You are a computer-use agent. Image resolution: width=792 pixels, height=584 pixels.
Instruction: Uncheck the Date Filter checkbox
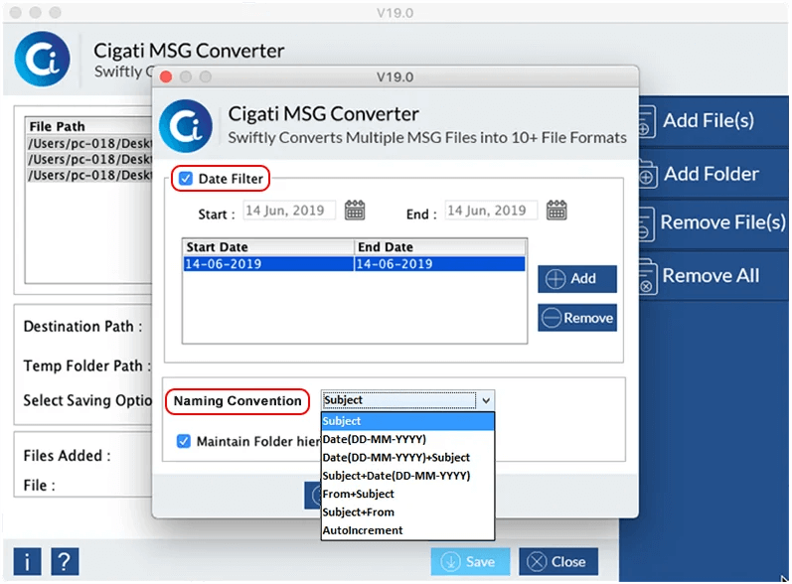tap(186, 179)
